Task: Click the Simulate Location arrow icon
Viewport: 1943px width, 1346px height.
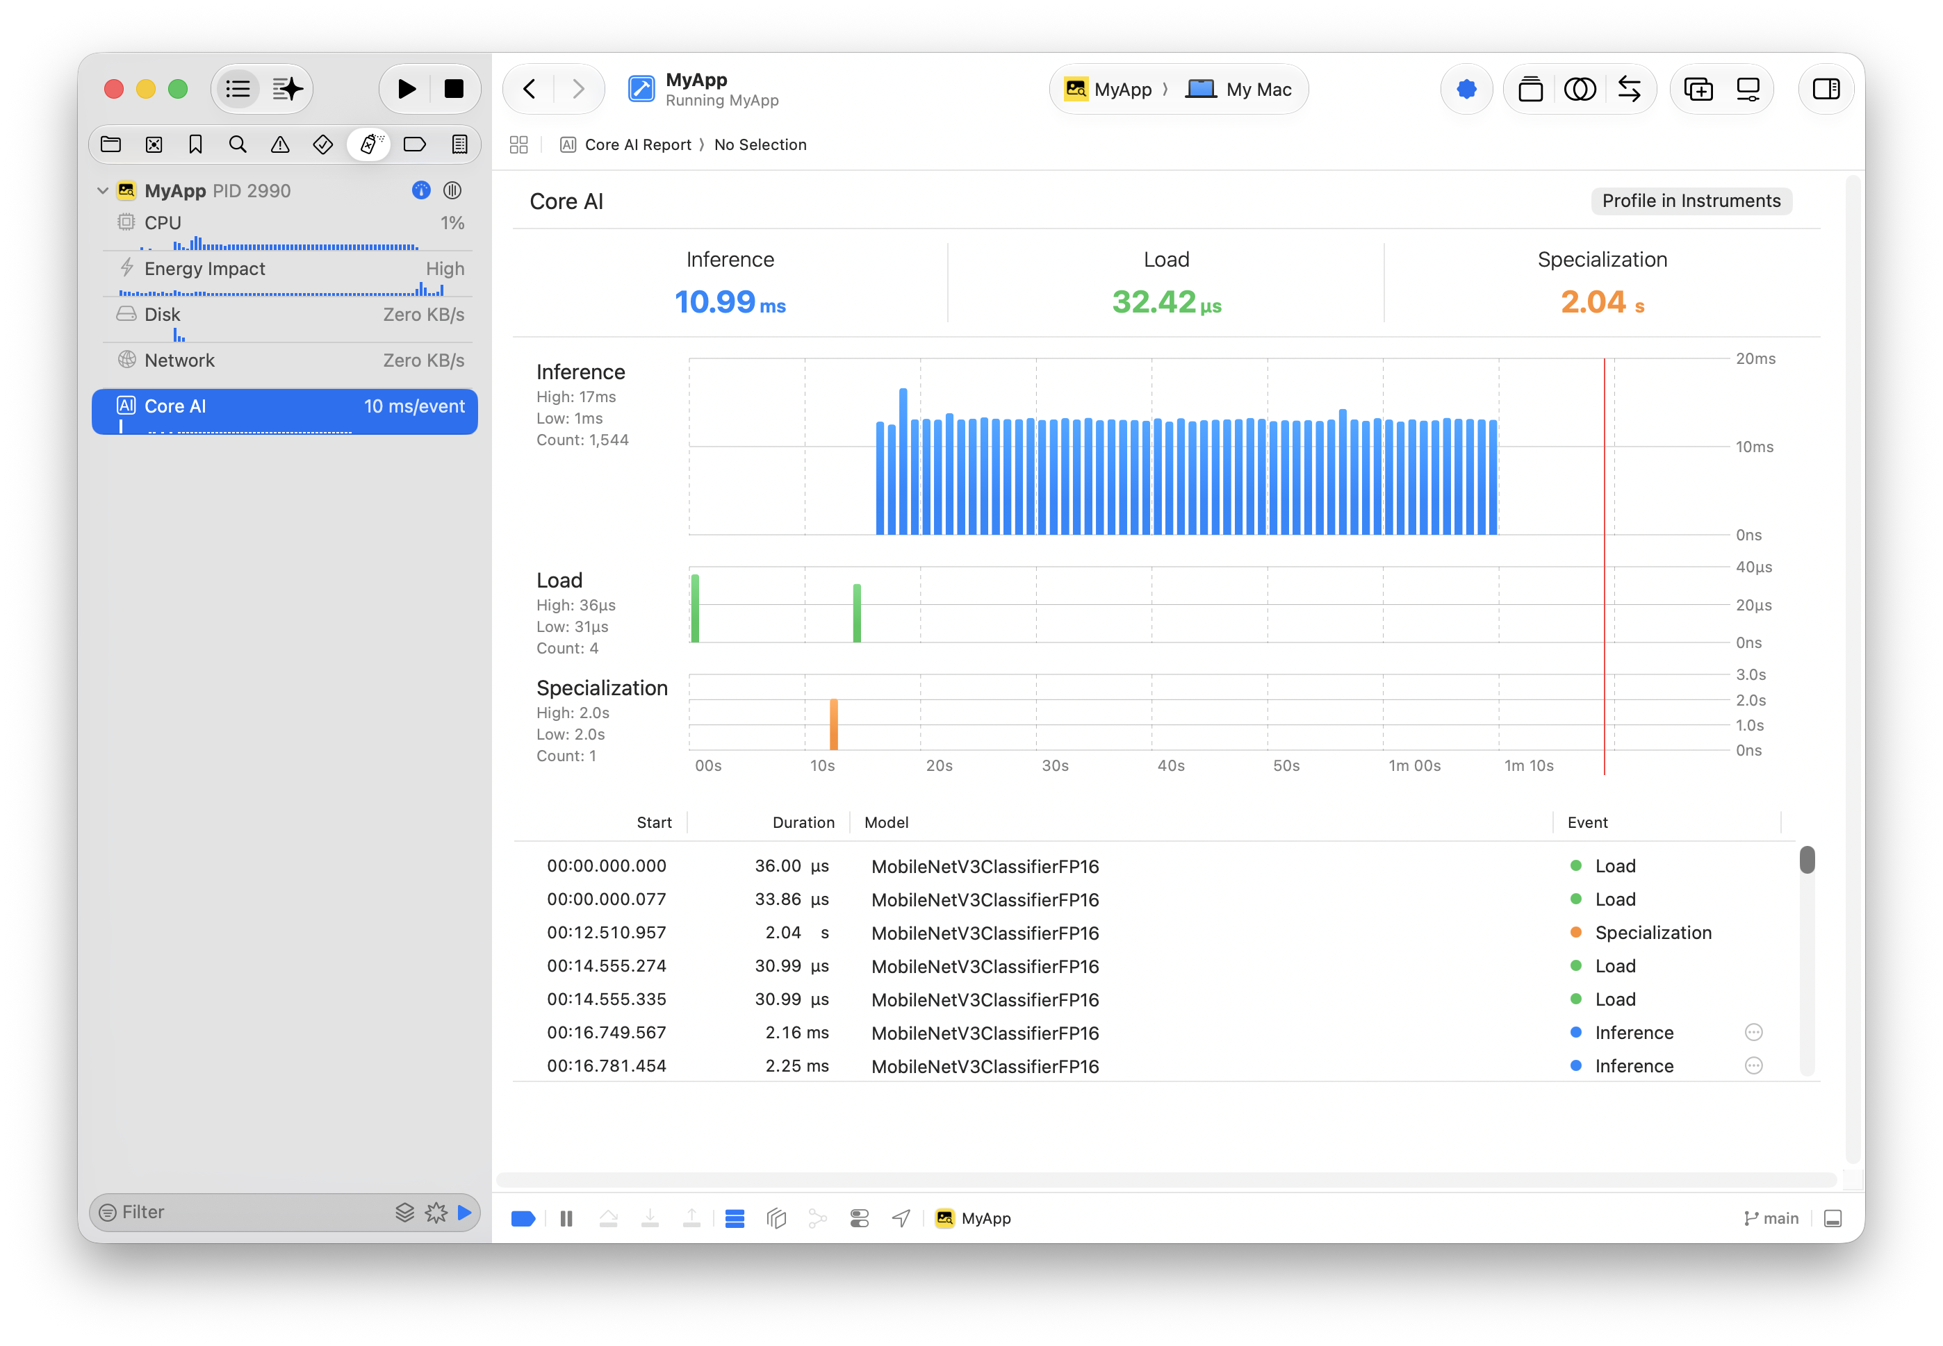Action: click(901, 1219)
